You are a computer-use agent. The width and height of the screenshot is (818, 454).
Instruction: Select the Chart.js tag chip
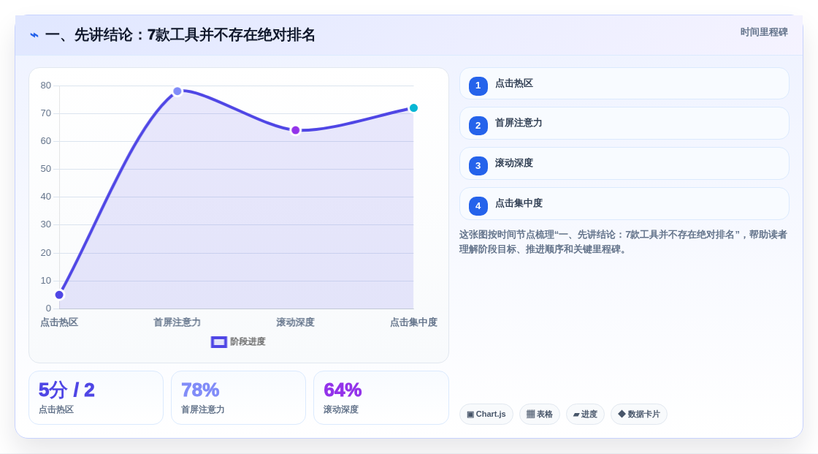[x=486, y=415]
